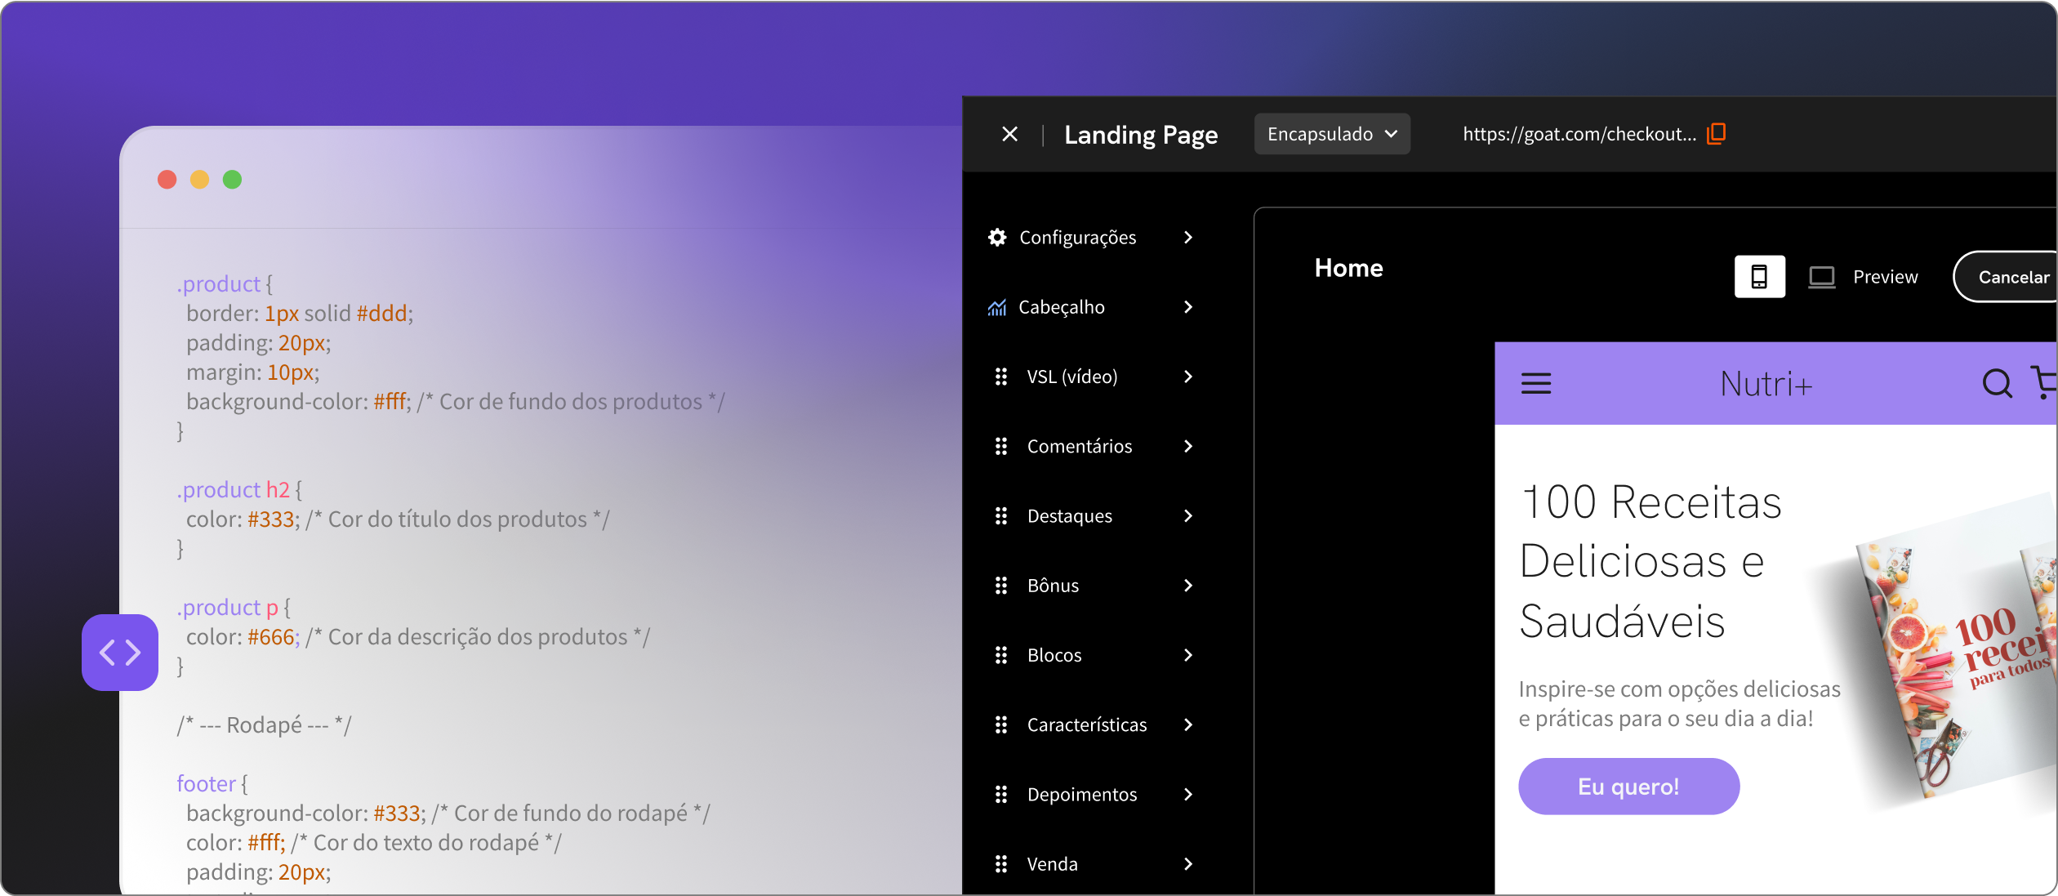The image size is (2058, 896).
Task: Click the 100 Receitas Deliciosas headline
Action: click(1650, 561)
